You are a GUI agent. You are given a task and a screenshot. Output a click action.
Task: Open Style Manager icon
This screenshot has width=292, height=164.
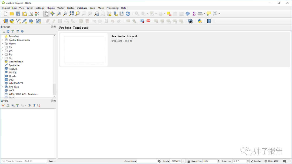pyautogui.click(x=37, y=14)
